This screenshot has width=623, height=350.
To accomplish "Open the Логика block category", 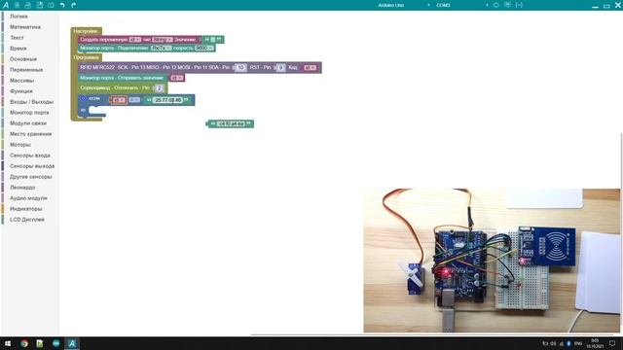I will [18, 17].
